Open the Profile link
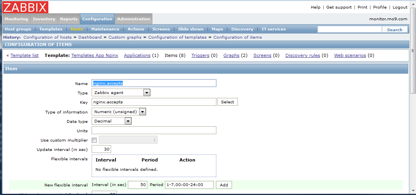 (x=380, y=7)
